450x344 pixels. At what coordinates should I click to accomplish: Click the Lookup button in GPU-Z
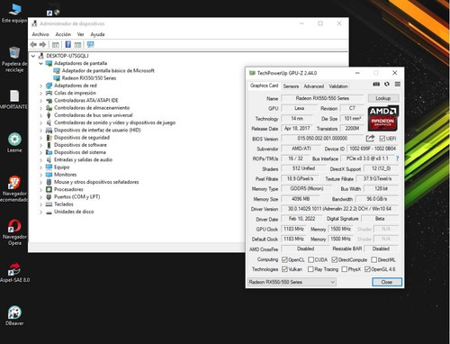tap(383, 98)
